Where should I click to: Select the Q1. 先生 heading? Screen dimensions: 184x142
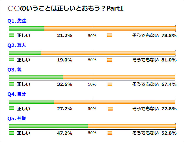click(17, 21)
